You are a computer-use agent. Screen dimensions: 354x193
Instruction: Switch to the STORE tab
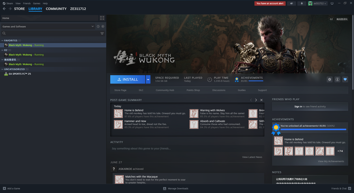coord(19,9)
